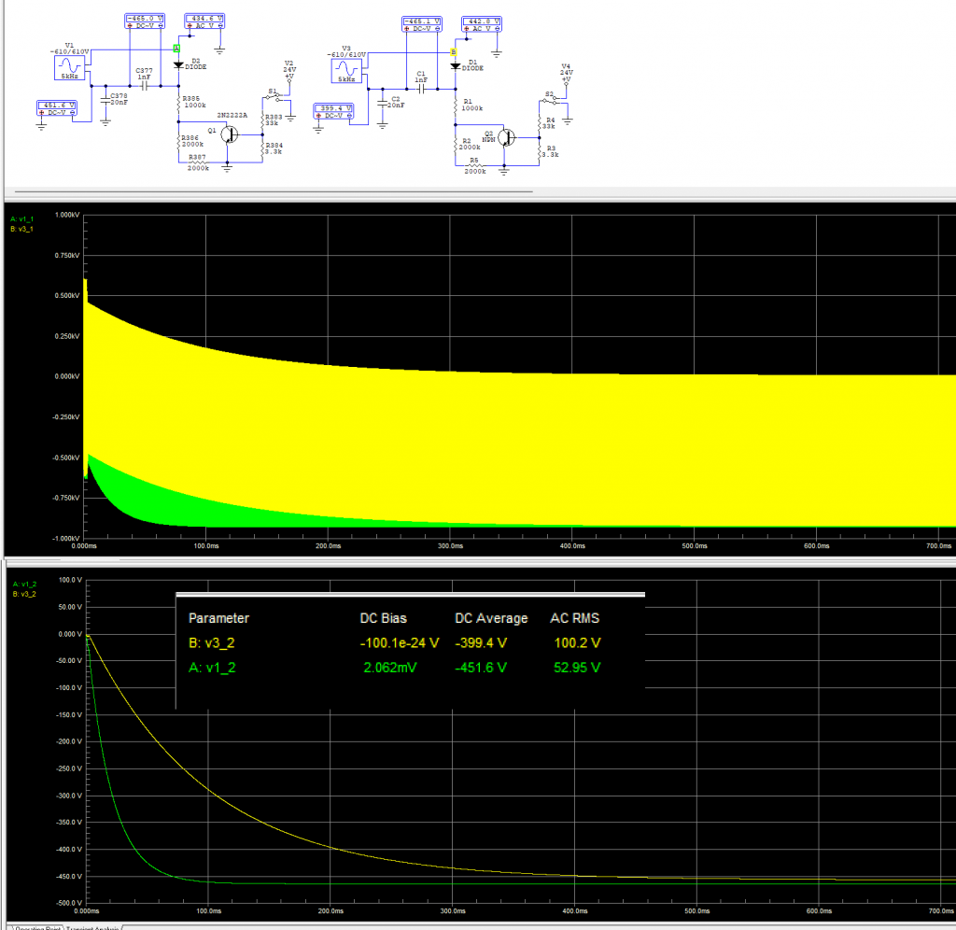Viewport: 956px width, 930px height.
Task: Toggle switch S1 in left circuit
Action: tap(275, 96)
